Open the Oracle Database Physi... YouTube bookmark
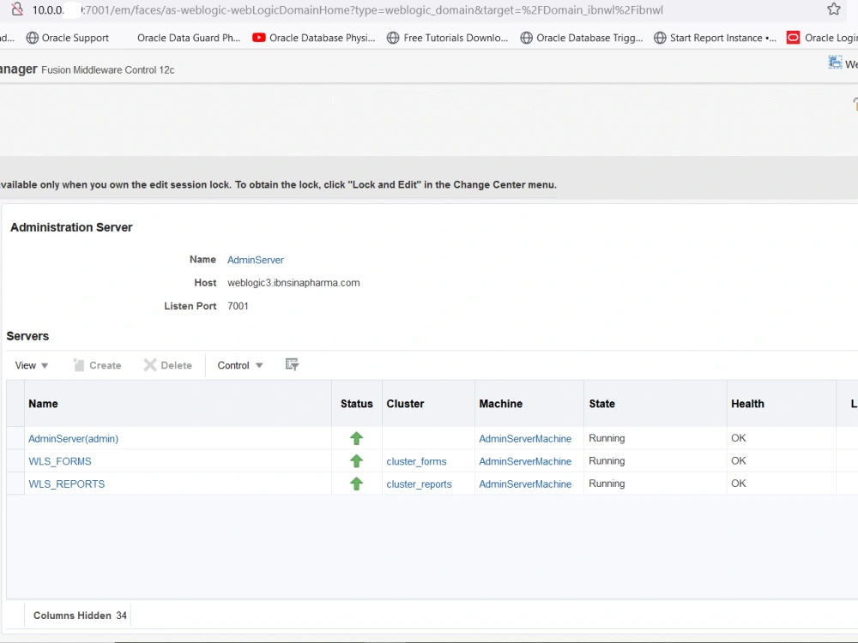 click(313, 38)
